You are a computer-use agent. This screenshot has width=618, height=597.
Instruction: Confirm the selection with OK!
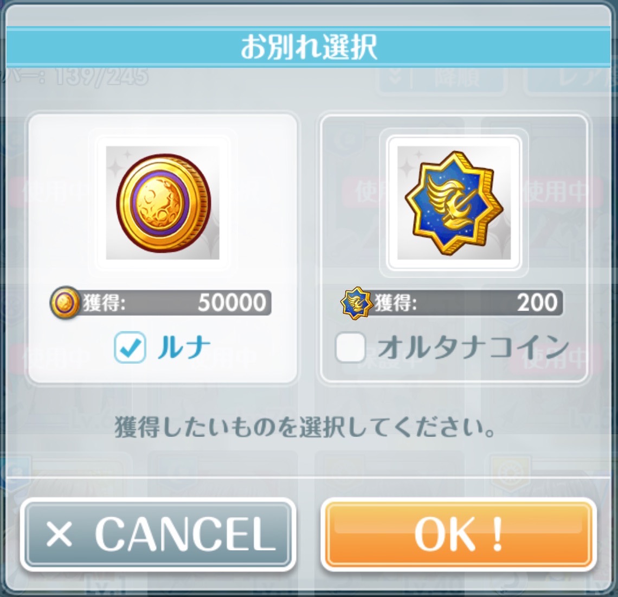coord(459,534)
